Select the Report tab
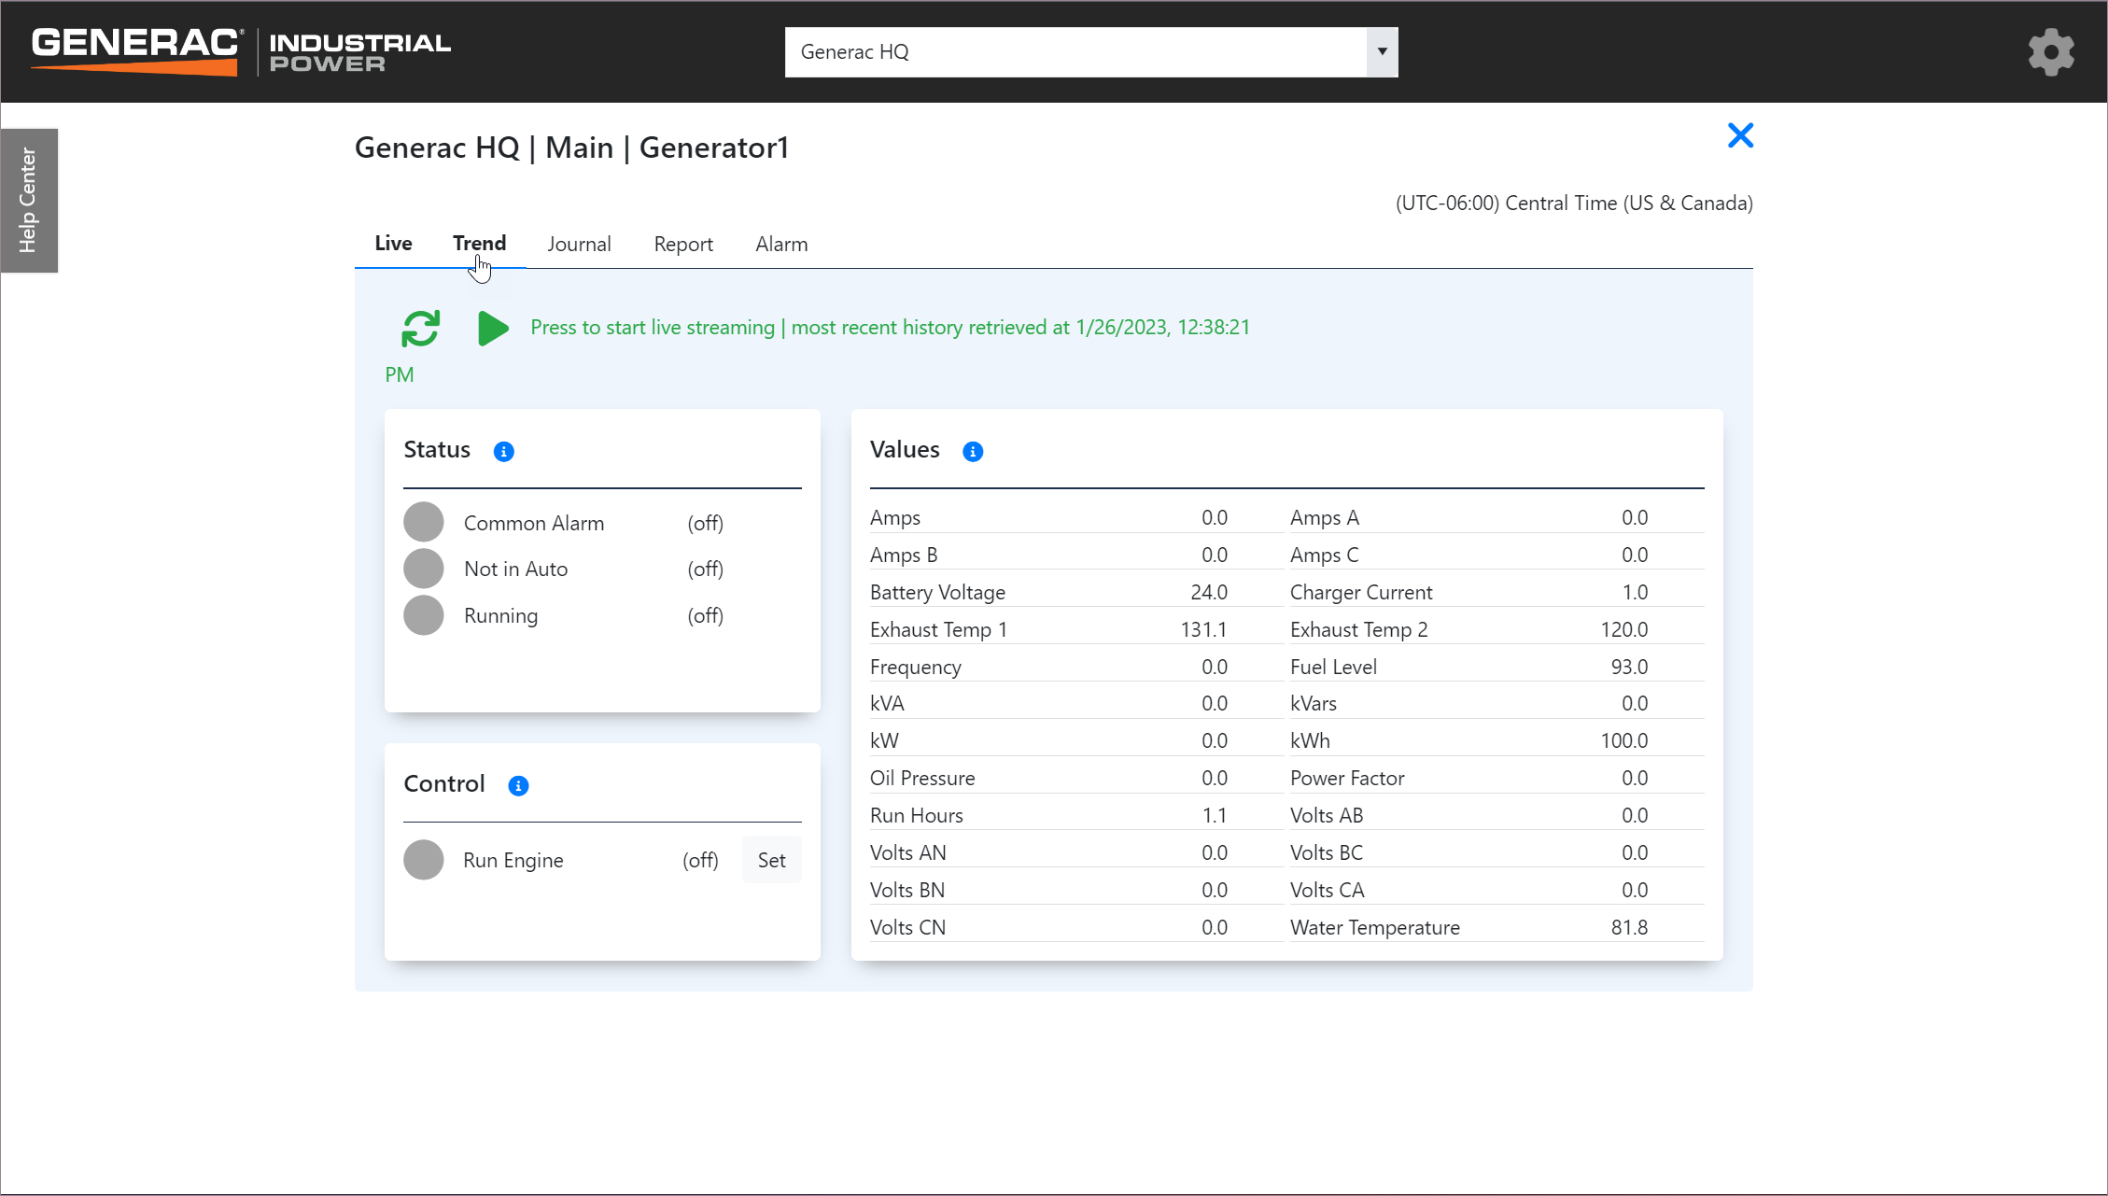The height and width of the screenshot is (1196, 2108). click(x=683, y=245)
